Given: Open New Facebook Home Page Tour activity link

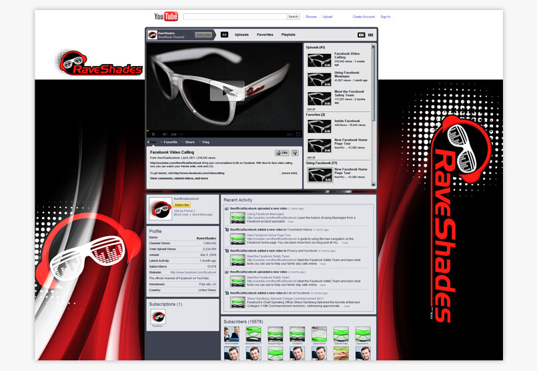Looking at the screenshot, I should [269, 235].
